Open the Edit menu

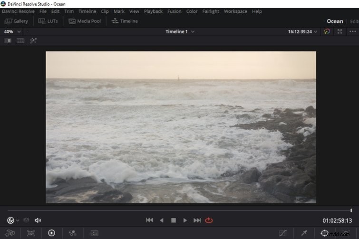click(55, 11)
